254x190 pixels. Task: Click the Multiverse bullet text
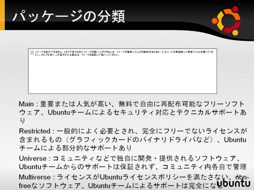click(134, 181)
